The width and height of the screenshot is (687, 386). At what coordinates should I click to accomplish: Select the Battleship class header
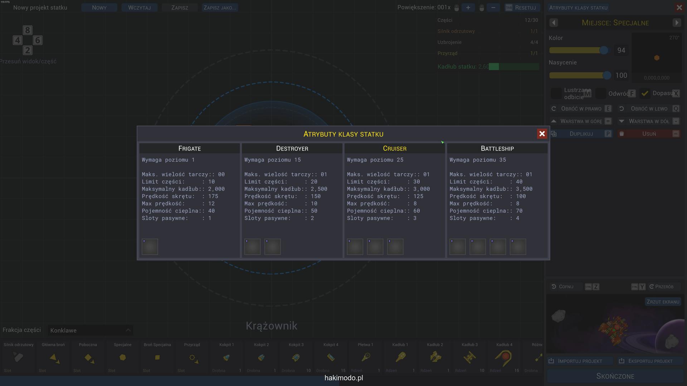pyautogui.click(x=497, y=148)
